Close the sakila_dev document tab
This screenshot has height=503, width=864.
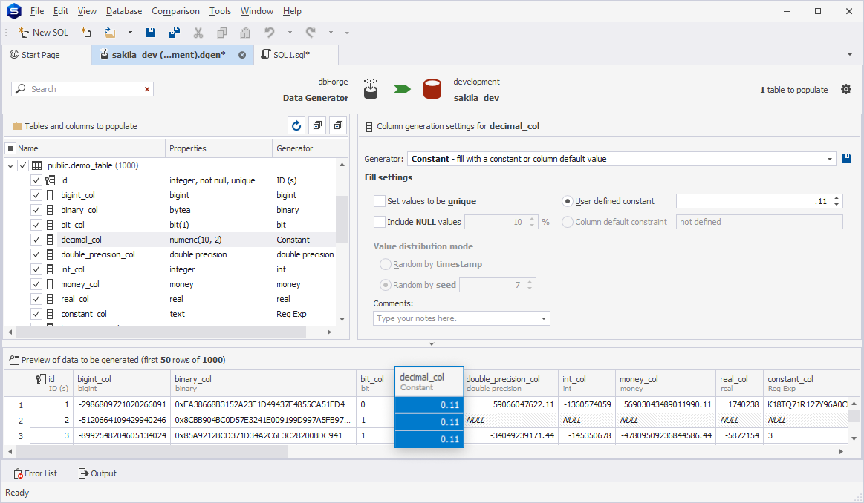242,55
